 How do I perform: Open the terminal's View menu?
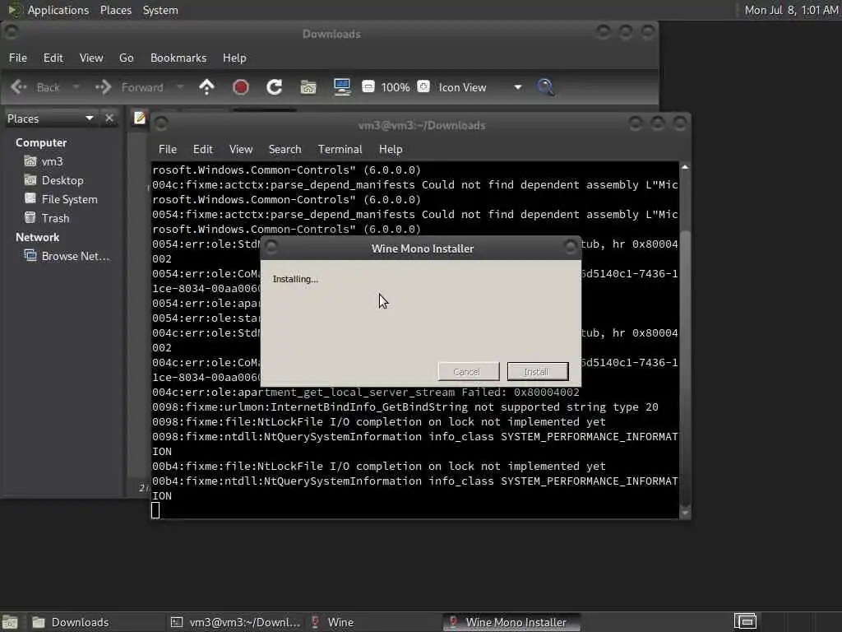pyautogui.click(x=241, y=150)
